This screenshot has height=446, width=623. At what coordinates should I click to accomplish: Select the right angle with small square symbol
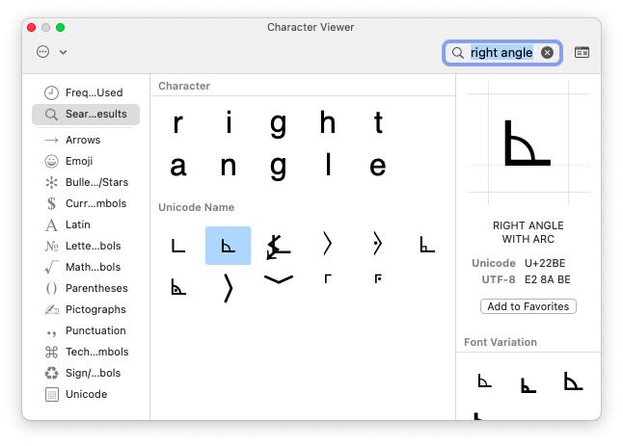(427, 245)
